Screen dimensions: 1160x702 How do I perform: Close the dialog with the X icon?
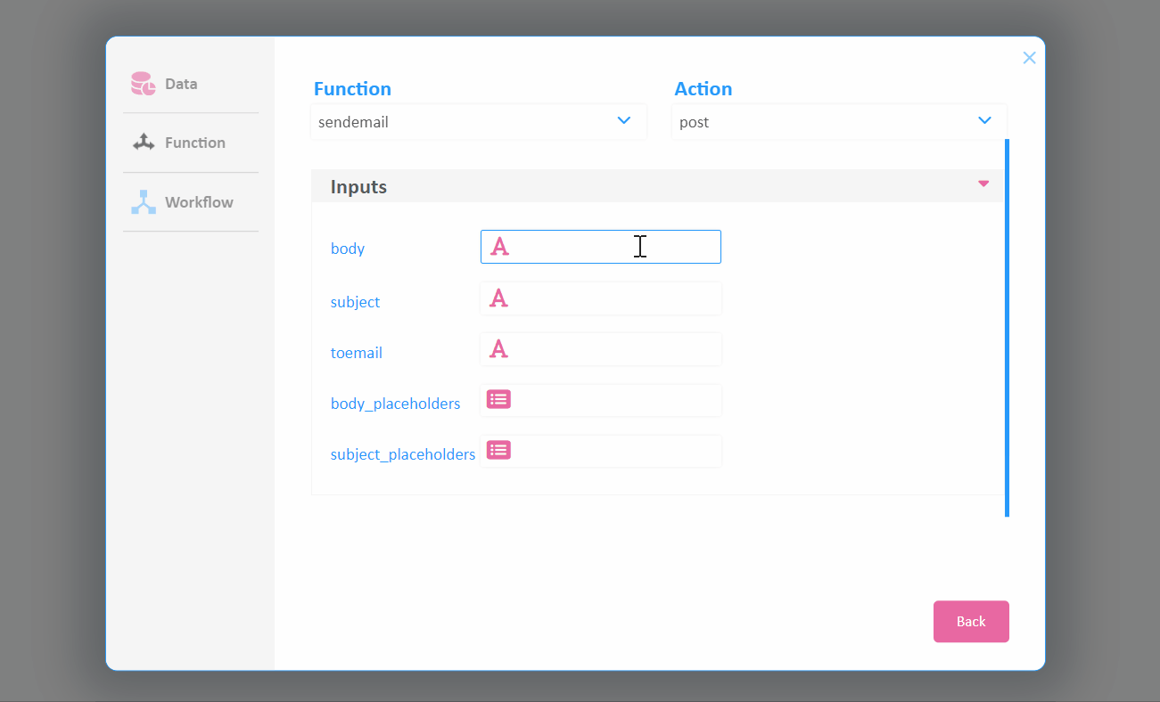[x=1029, y=58]
